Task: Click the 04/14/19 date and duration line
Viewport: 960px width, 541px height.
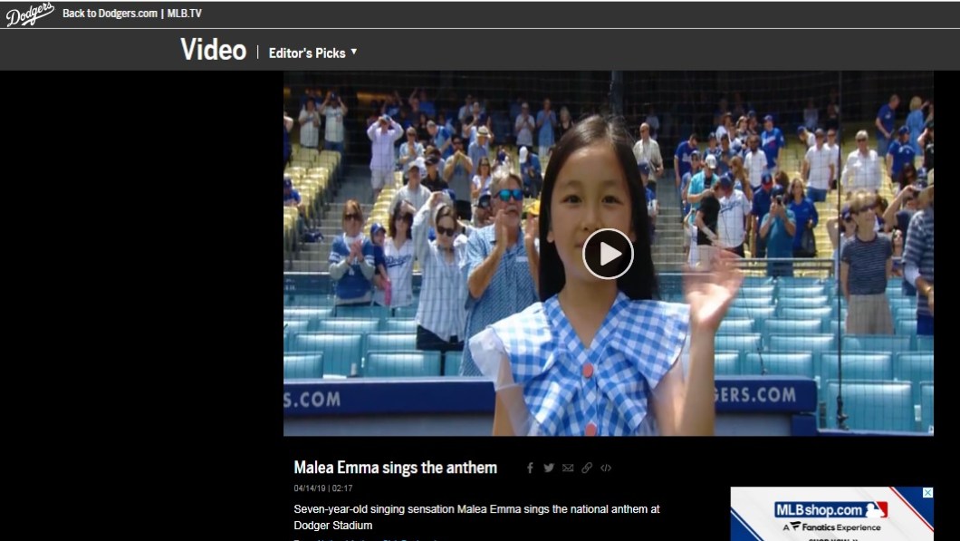Action: click(x=323, y=488)
